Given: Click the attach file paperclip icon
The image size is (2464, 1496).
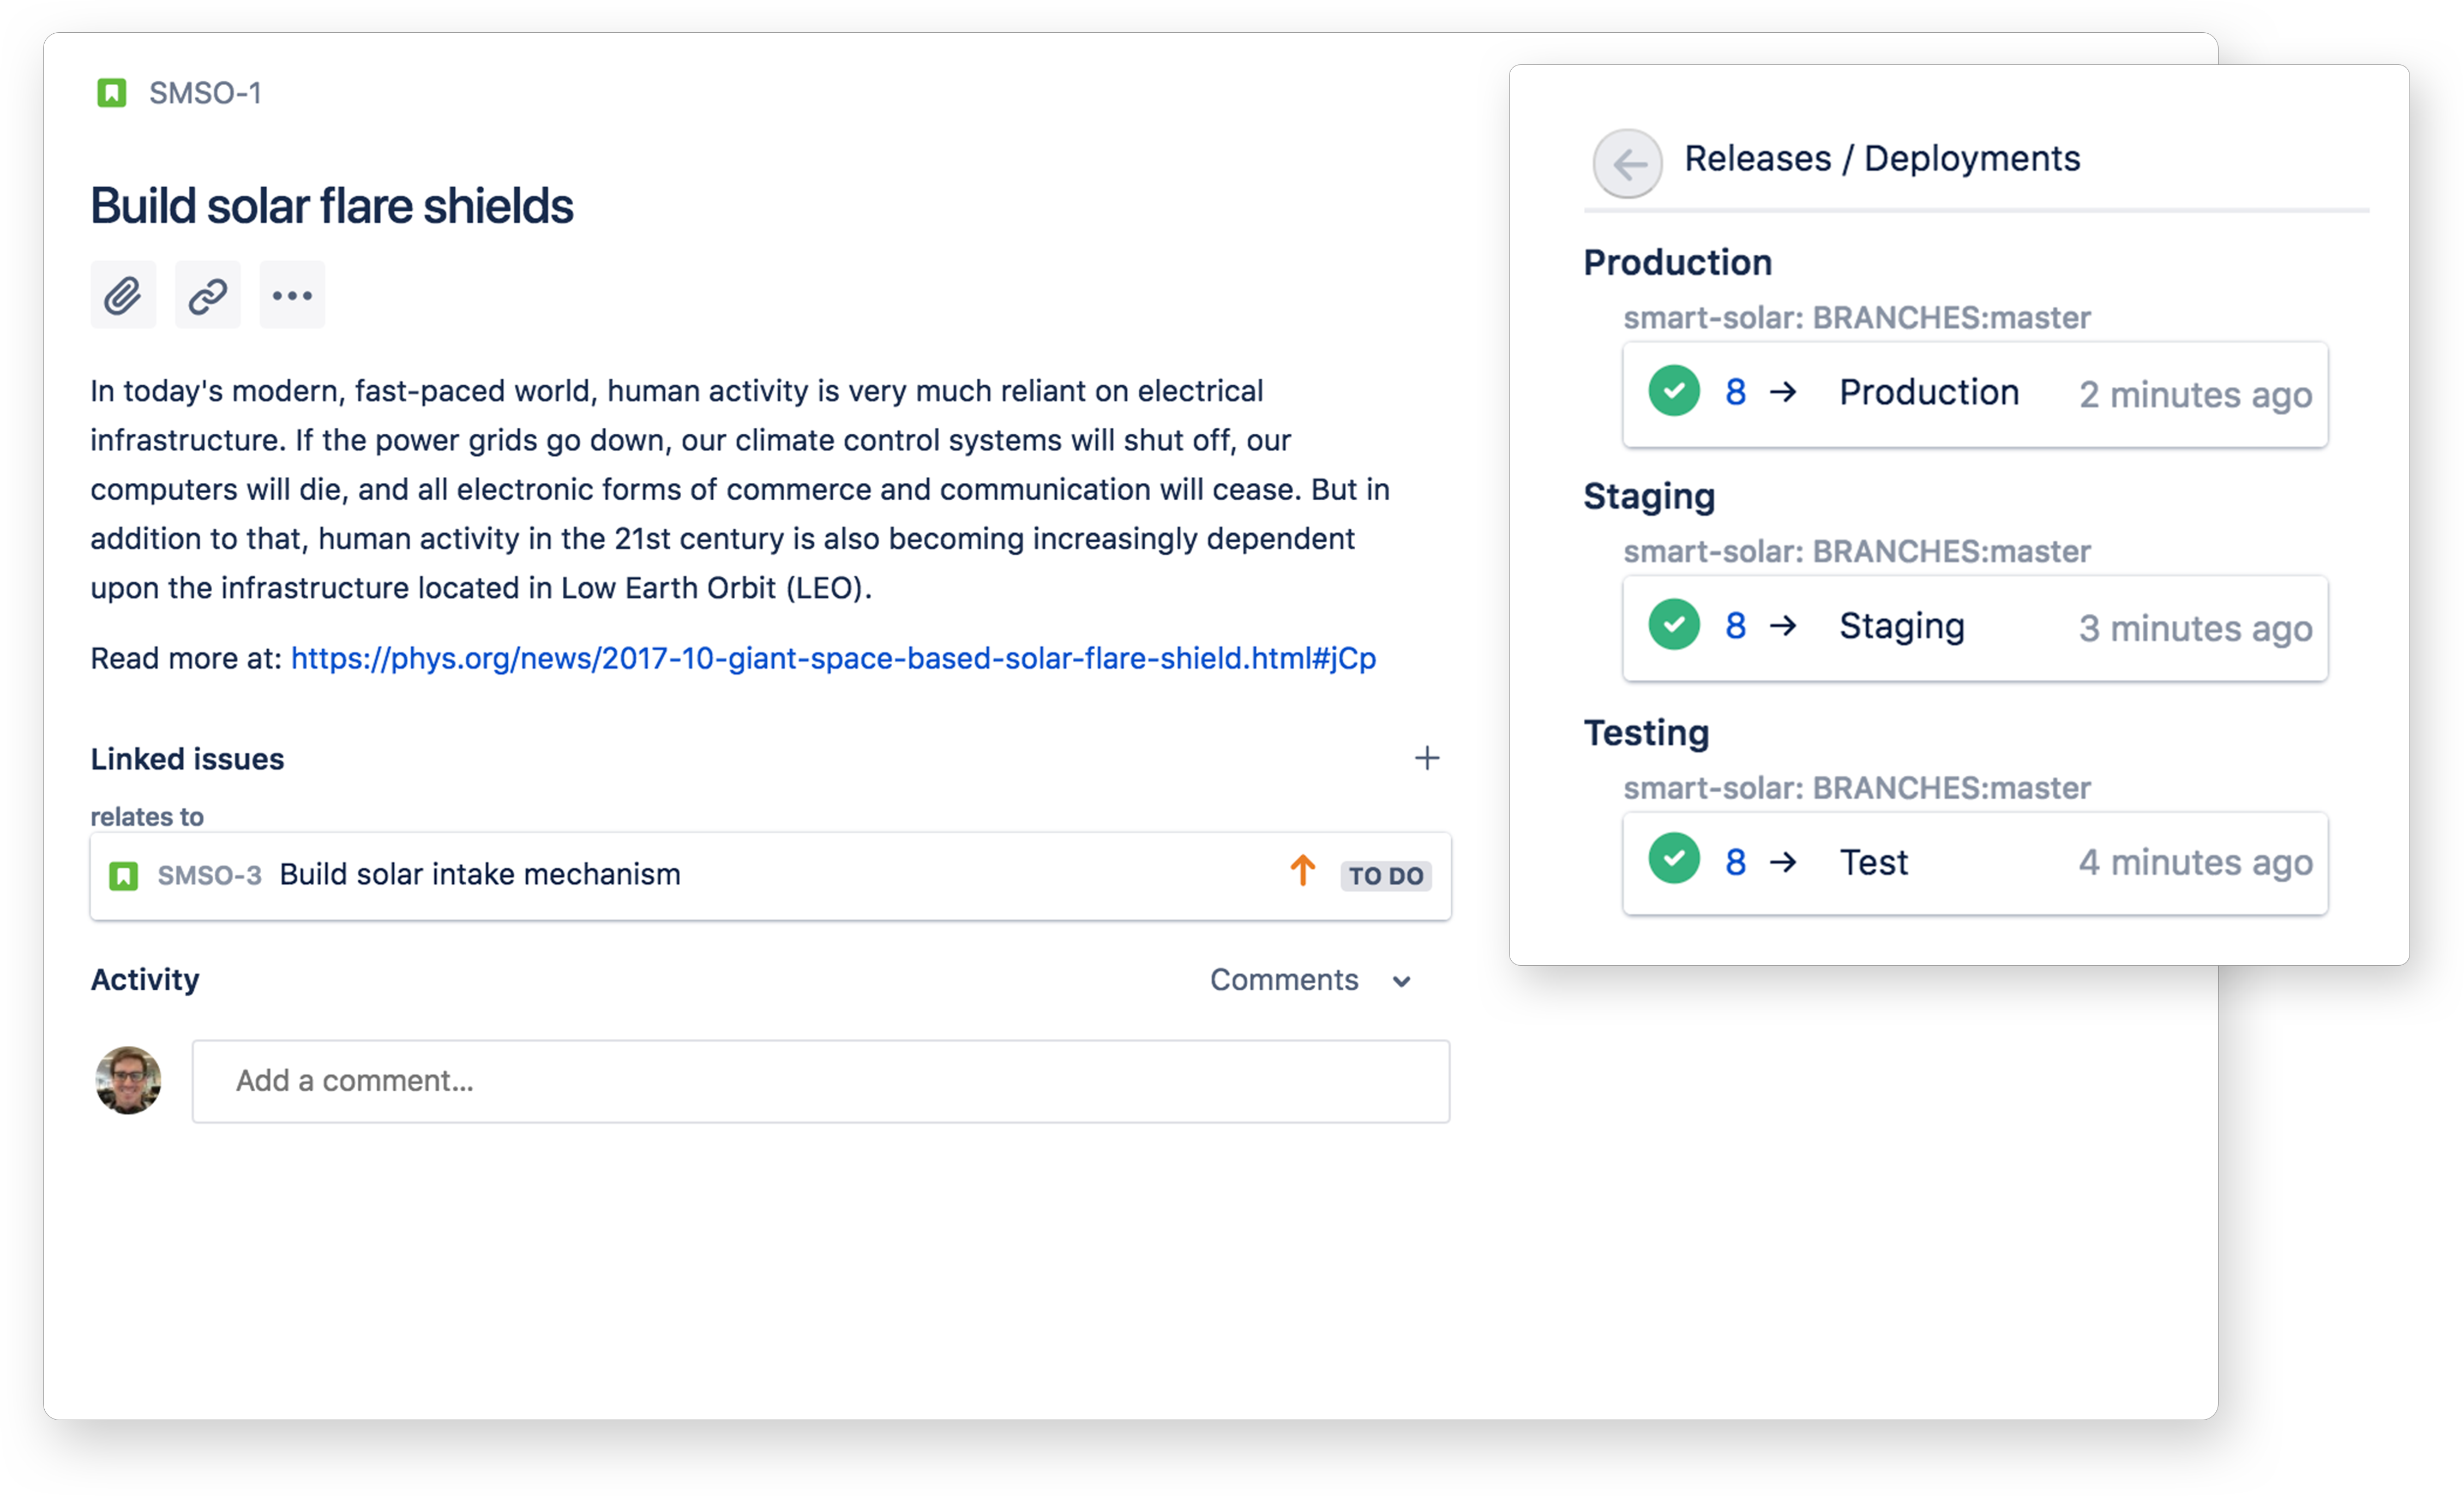Looking at the screenshot, I should coord(123,295).
